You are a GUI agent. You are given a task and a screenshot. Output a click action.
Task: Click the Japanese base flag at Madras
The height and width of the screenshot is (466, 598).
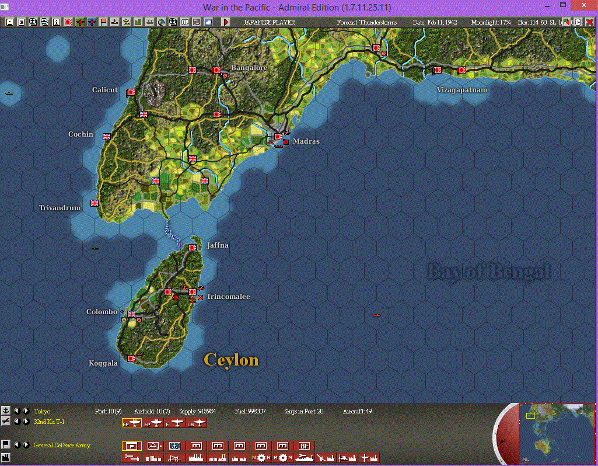(x=278, y=137)
